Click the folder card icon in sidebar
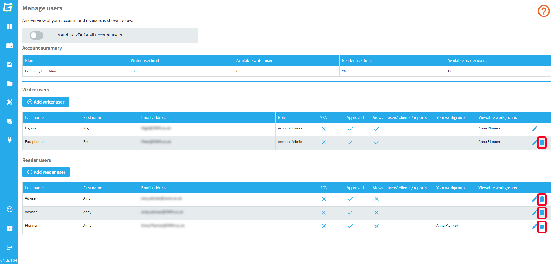This screenshot has width=556, height=264. click(10, 83)
